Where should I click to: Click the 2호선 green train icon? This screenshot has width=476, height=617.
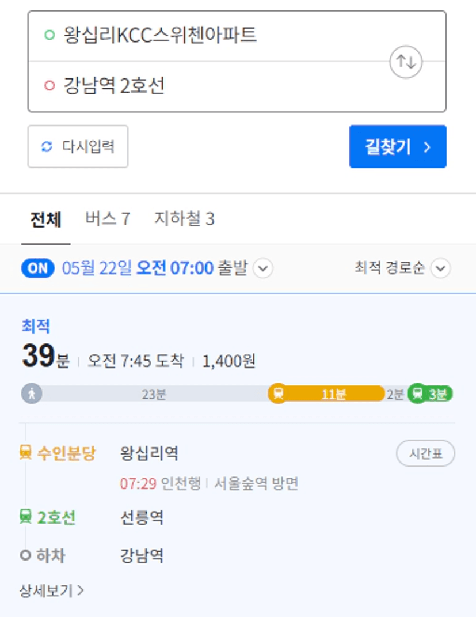click(25, 516)
